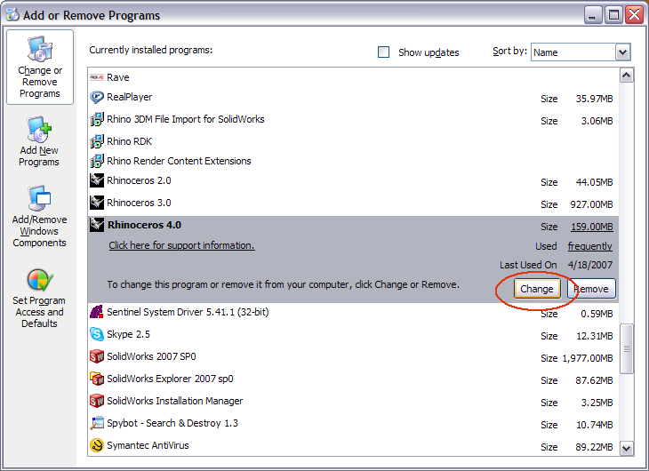Select SolidWorks Explorer 2007 sp0 entry
The width and height of the screenshot is (649, 471).
point(170,379)
